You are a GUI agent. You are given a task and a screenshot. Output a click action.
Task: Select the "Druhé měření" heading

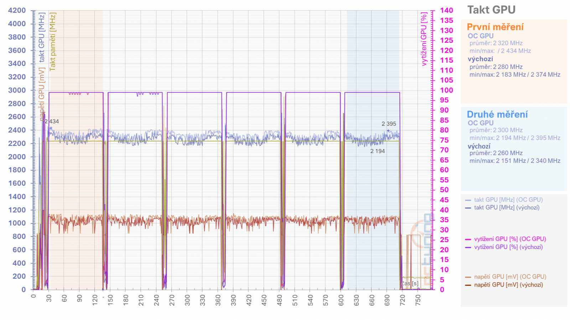point(497,114)
